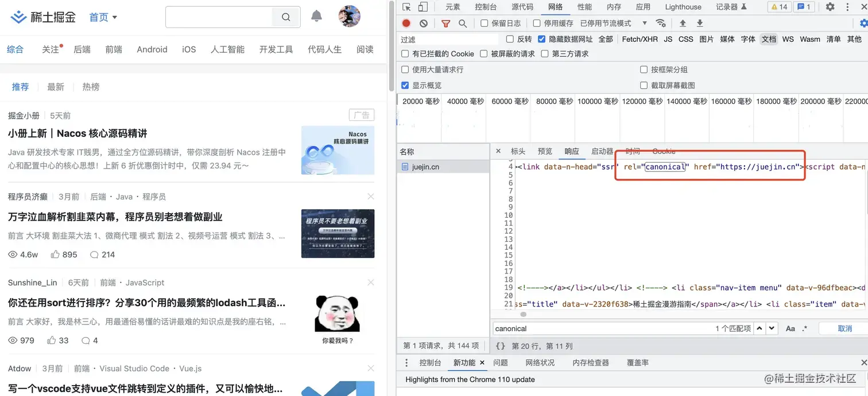This screenshot has width=868, height=396.
Task: Switch to the 性能 panel tab
Action: coord(584,6)
